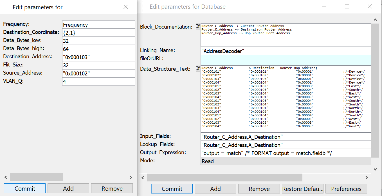Click right arrow on Database horizontal scrollbar

366,177
